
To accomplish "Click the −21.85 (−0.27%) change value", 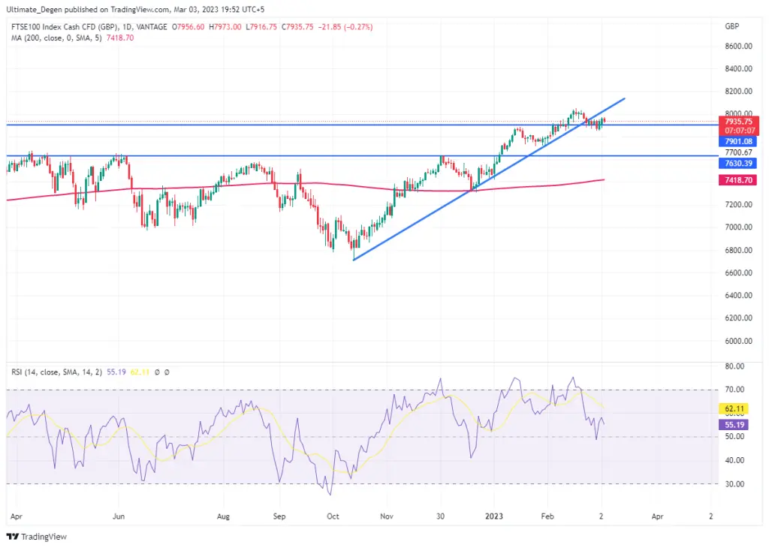I will click(345, 27).
